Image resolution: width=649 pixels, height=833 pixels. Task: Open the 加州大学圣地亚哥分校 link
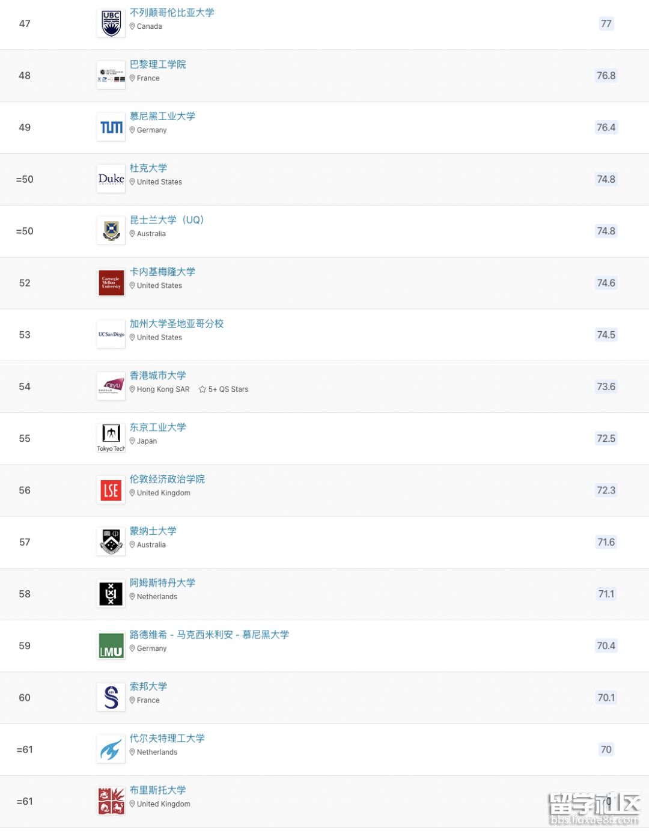pyautogui.click(x=177, y=323)
